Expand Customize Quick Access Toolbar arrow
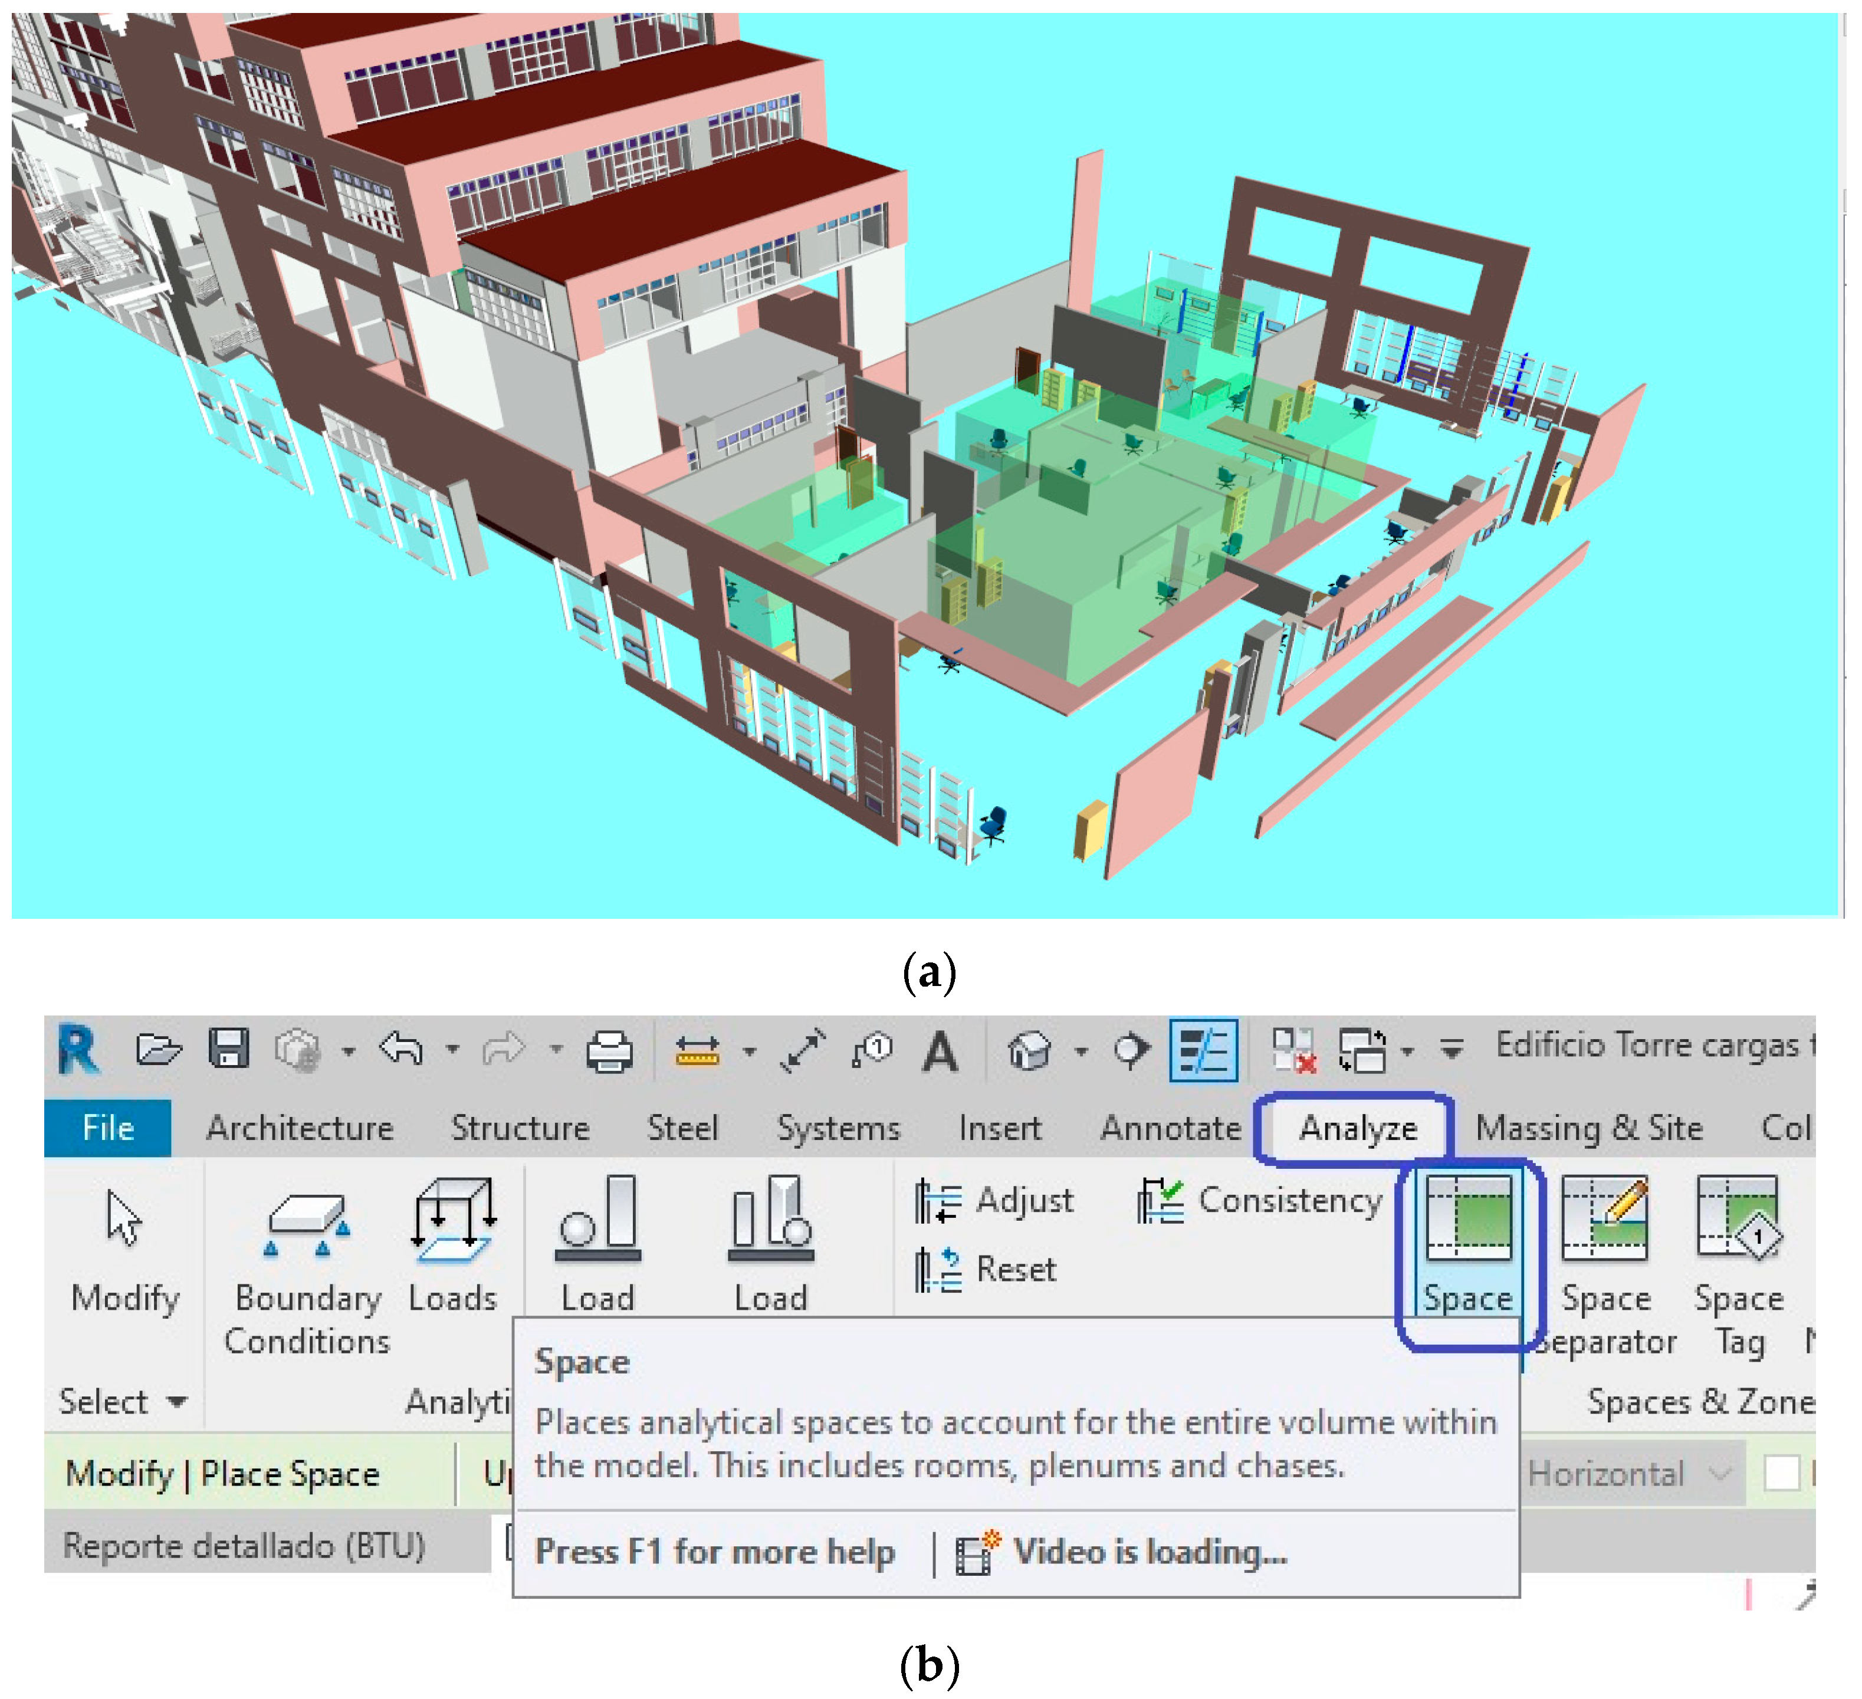The height and width of the screenshot is (1699, 1862). point(1452,1049)
